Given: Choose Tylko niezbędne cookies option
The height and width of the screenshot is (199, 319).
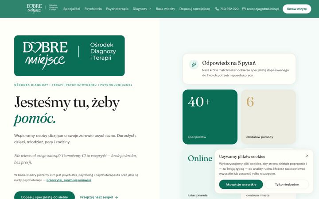Looking at the screenshot, I should click(x=287, y=184).
